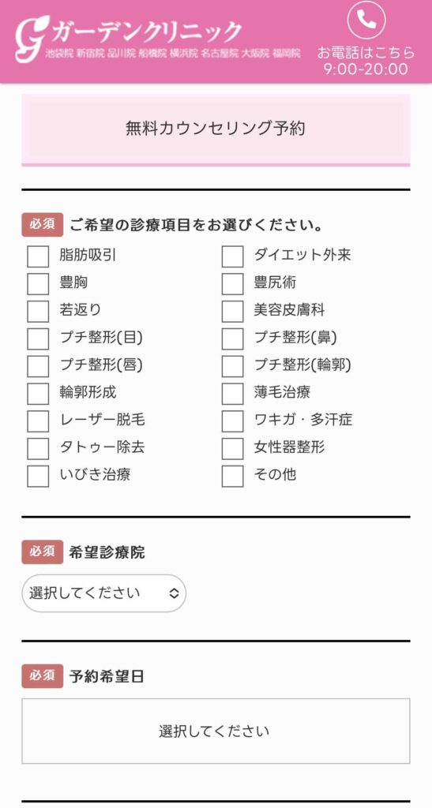Check the ダイエット外来 checkbox
The image size is (432, 808).
pyautogui.click(x=232, y=256)
